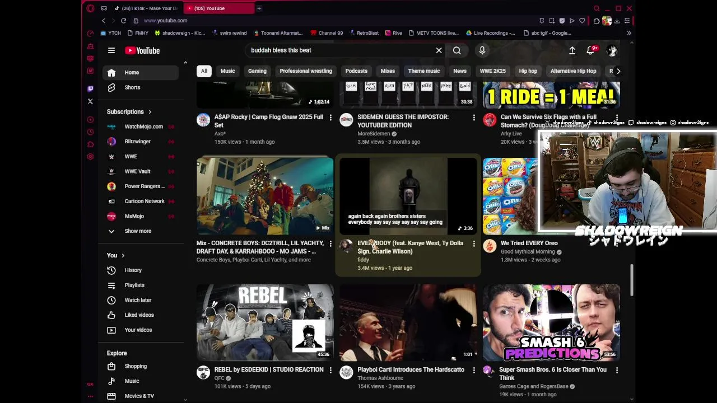Open the browser tab search icon
This screenshot has height=403, width=717.
(x=597, y=8)
